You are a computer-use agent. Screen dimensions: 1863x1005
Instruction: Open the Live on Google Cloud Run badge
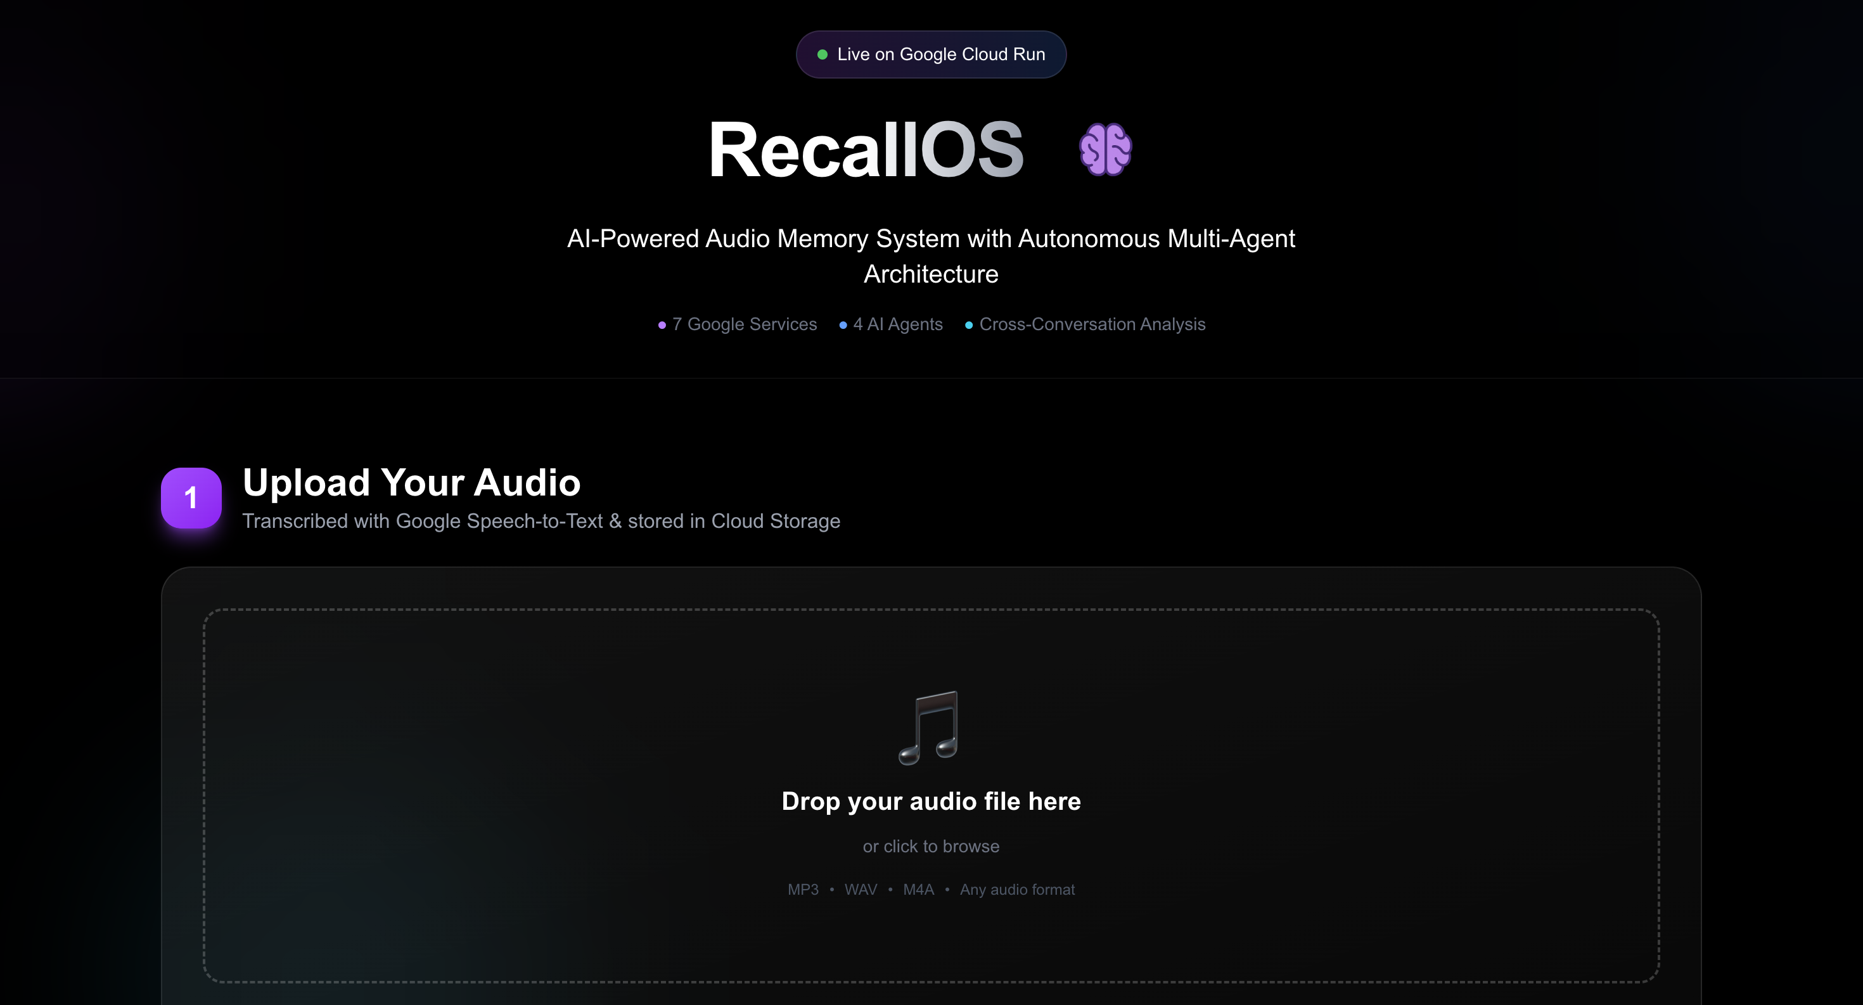click(x=931, y=54)
